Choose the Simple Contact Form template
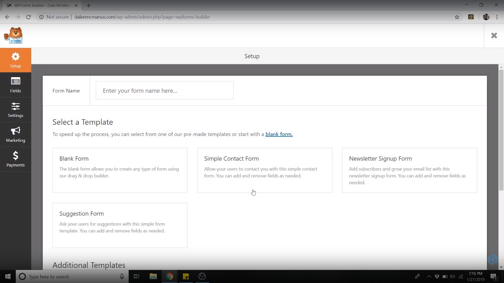 coord(265,170)
